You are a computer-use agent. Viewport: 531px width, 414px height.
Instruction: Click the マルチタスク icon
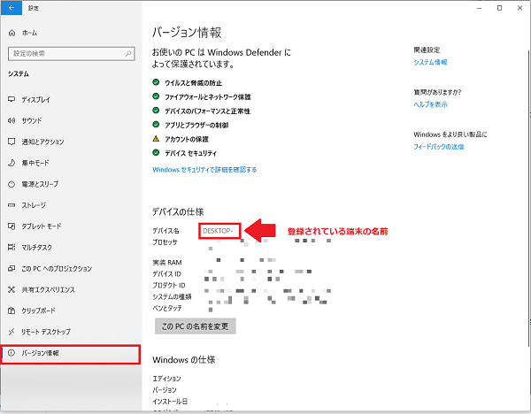click(x=12, y=247)
